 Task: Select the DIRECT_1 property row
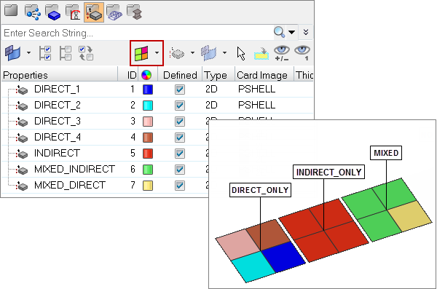point(157,90)
